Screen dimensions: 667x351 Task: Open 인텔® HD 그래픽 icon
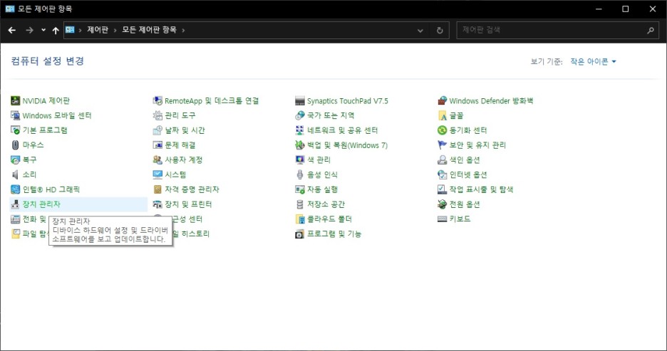(15, 189)
